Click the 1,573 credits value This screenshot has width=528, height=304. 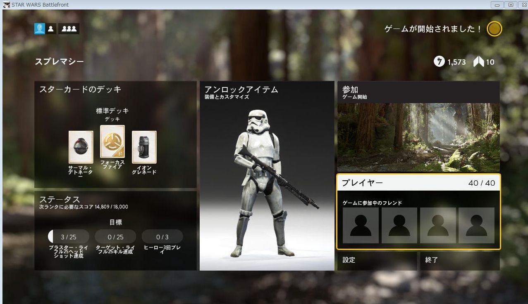(x=456, y=62)
